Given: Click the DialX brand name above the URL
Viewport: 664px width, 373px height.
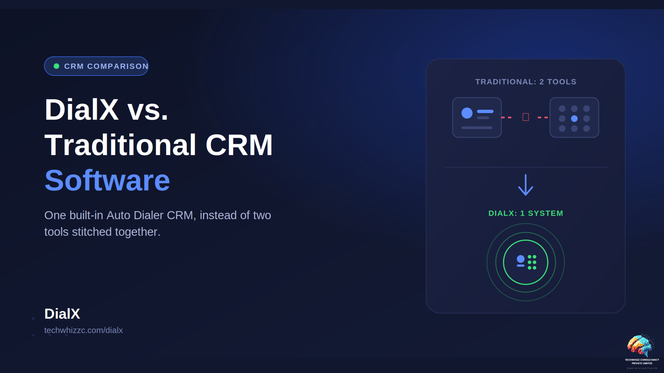Looking at the screenshot, I should [x=62, y=314].
